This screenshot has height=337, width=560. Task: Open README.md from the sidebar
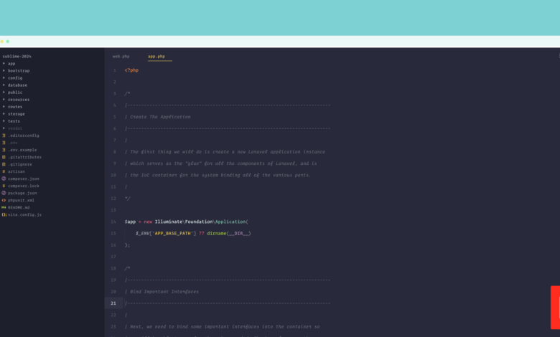(19, 207)
